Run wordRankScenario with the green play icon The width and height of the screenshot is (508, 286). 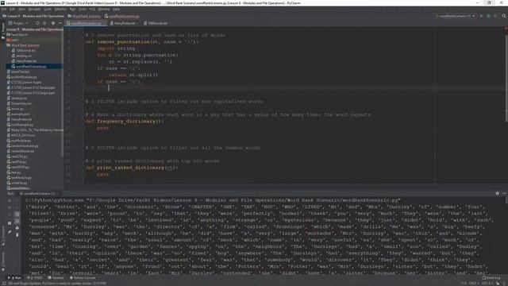click(482, 16)
